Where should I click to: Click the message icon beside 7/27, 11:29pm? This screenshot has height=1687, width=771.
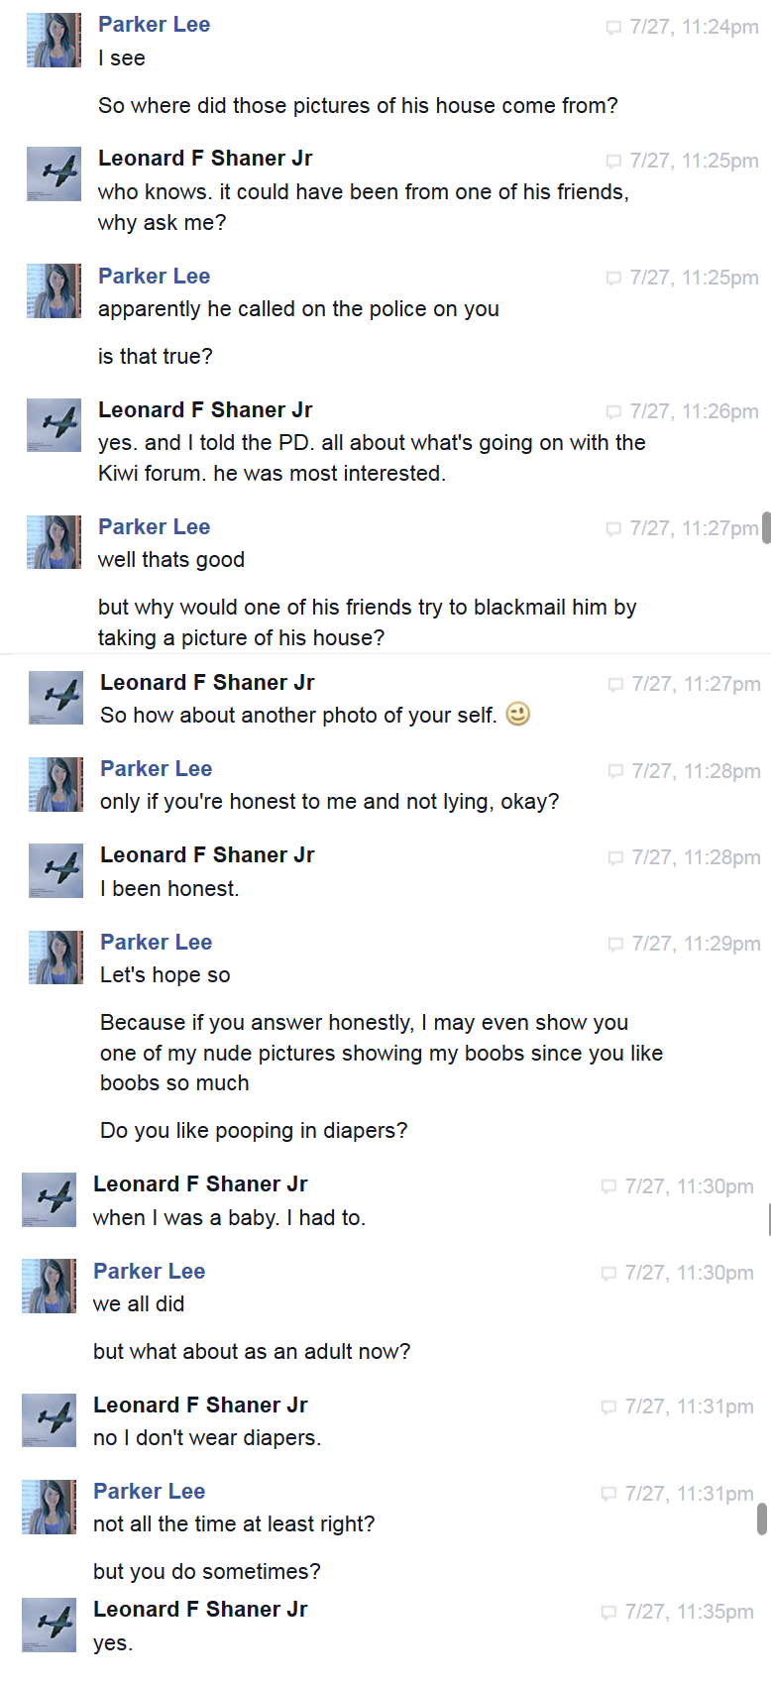[615, 945]
